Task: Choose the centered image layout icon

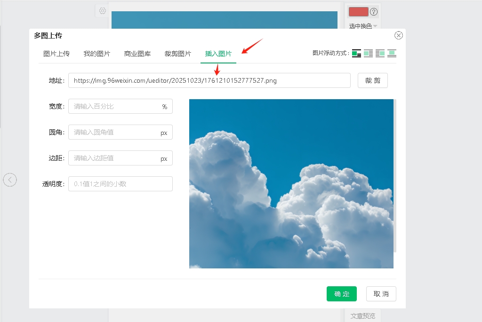Action: [x=392, y=54]
